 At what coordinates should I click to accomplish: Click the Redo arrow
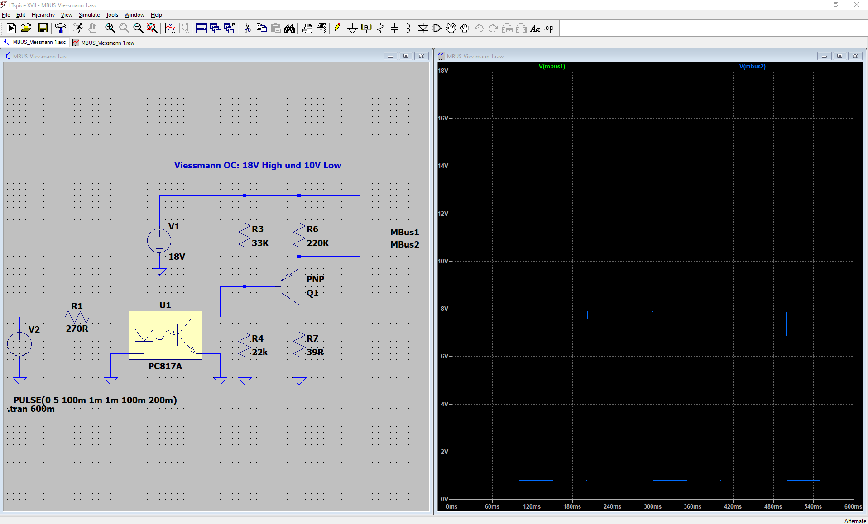[x=493, y=28]
